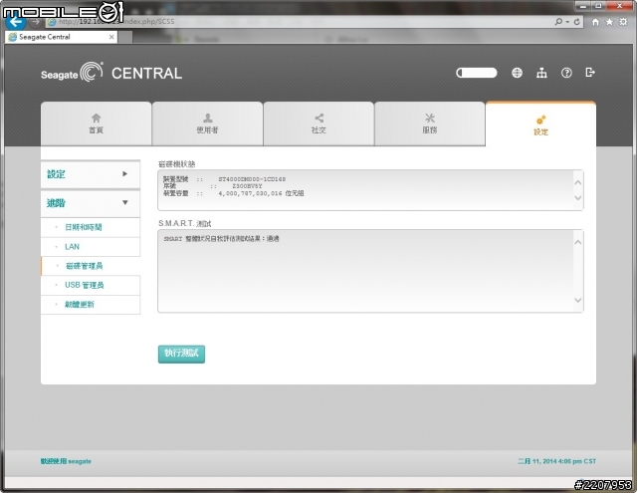Click the browser refresh icon

tap(577, 22)
